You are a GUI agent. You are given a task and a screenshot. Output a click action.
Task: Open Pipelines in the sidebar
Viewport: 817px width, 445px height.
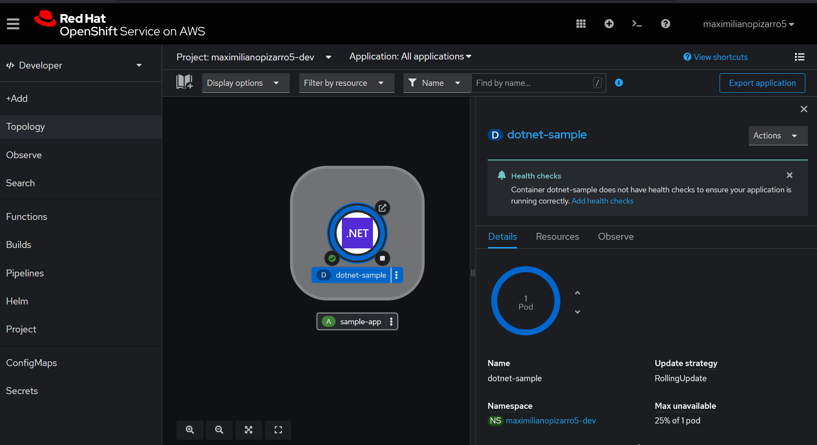[x=81, y=273]
